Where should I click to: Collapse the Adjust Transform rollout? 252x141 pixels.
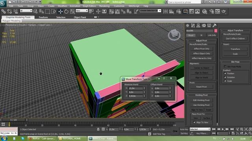[235, 31]
